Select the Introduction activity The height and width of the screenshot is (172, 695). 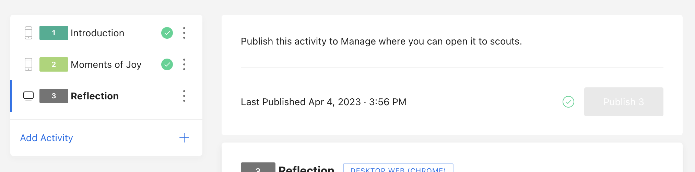[x=97, y=33]
